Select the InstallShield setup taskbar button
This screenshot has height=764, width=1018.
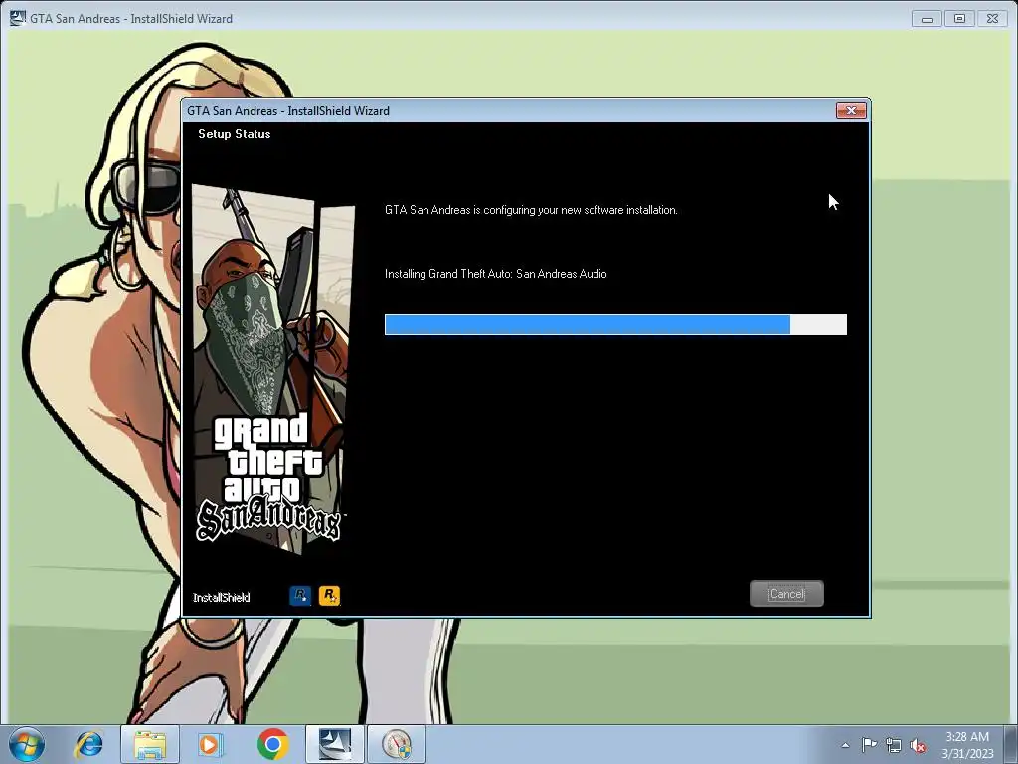(335, 744)
